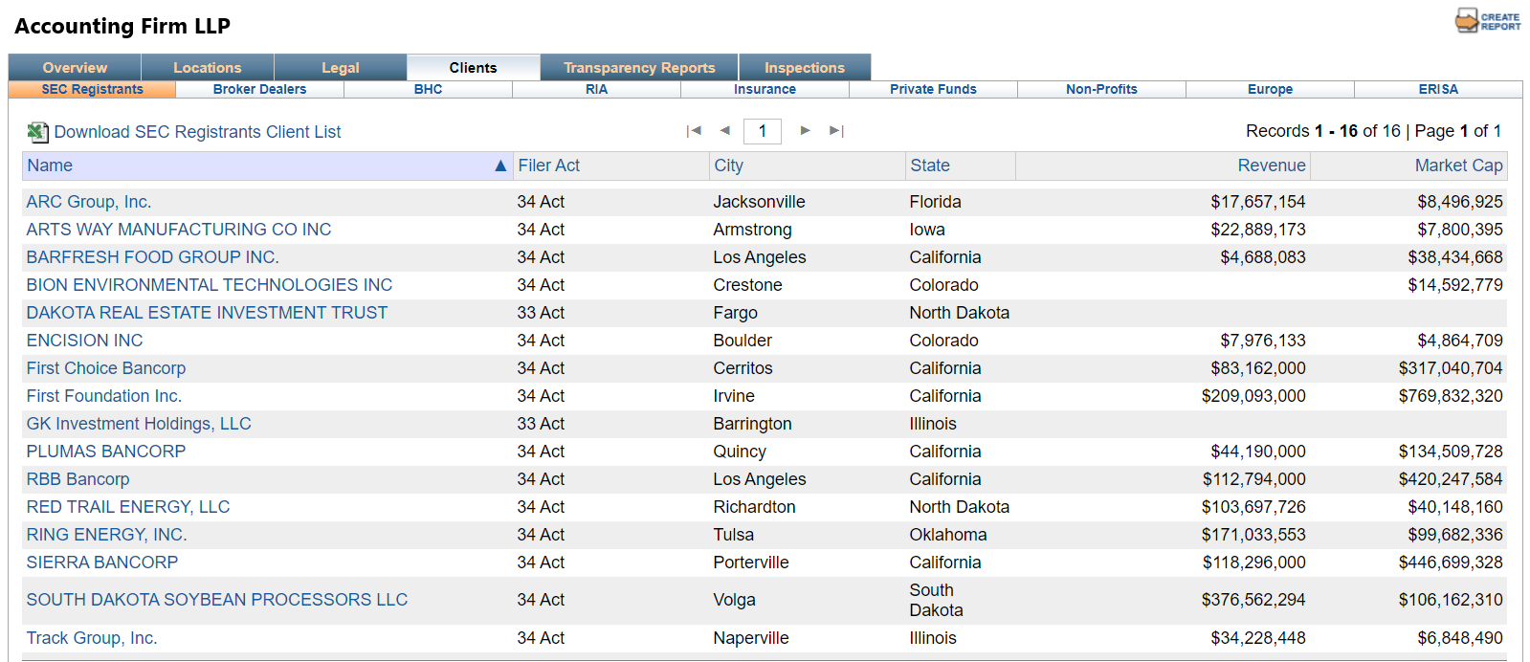Viewport: 1530px width, 662px height.
Task: Open First Foundation Inc. link
Action: coord(104,396)
